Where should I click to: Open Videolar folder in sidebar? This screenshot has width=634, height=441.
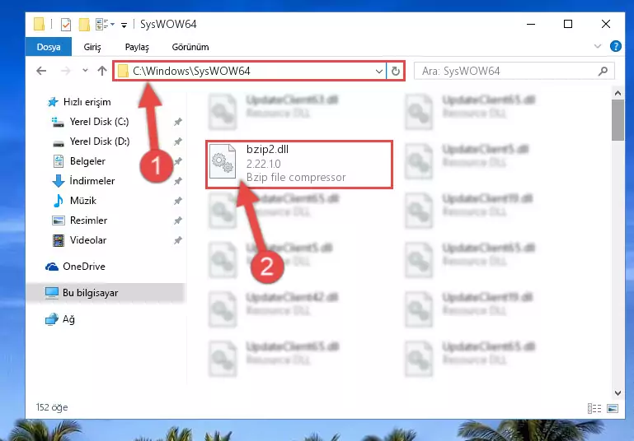[x=88, y=240]
